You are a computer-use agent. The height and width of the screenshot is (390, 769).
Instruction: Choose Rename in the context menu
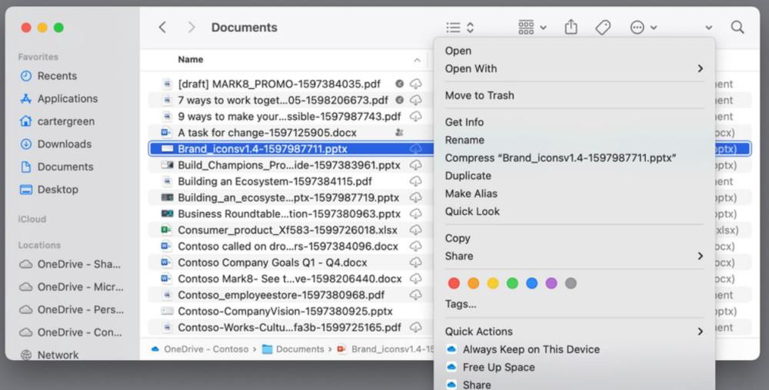coord(464,140)
